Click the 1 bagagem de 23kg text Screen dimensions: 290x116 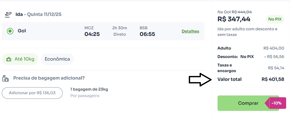[x=89, y=89]
